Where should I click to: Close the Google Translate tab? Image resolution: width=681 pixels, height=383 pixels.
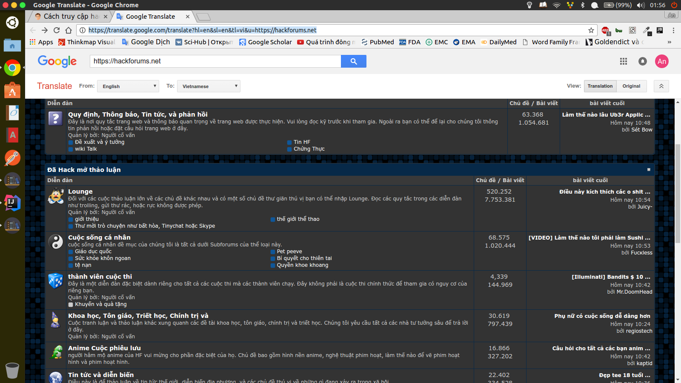[x=188, y=17]
